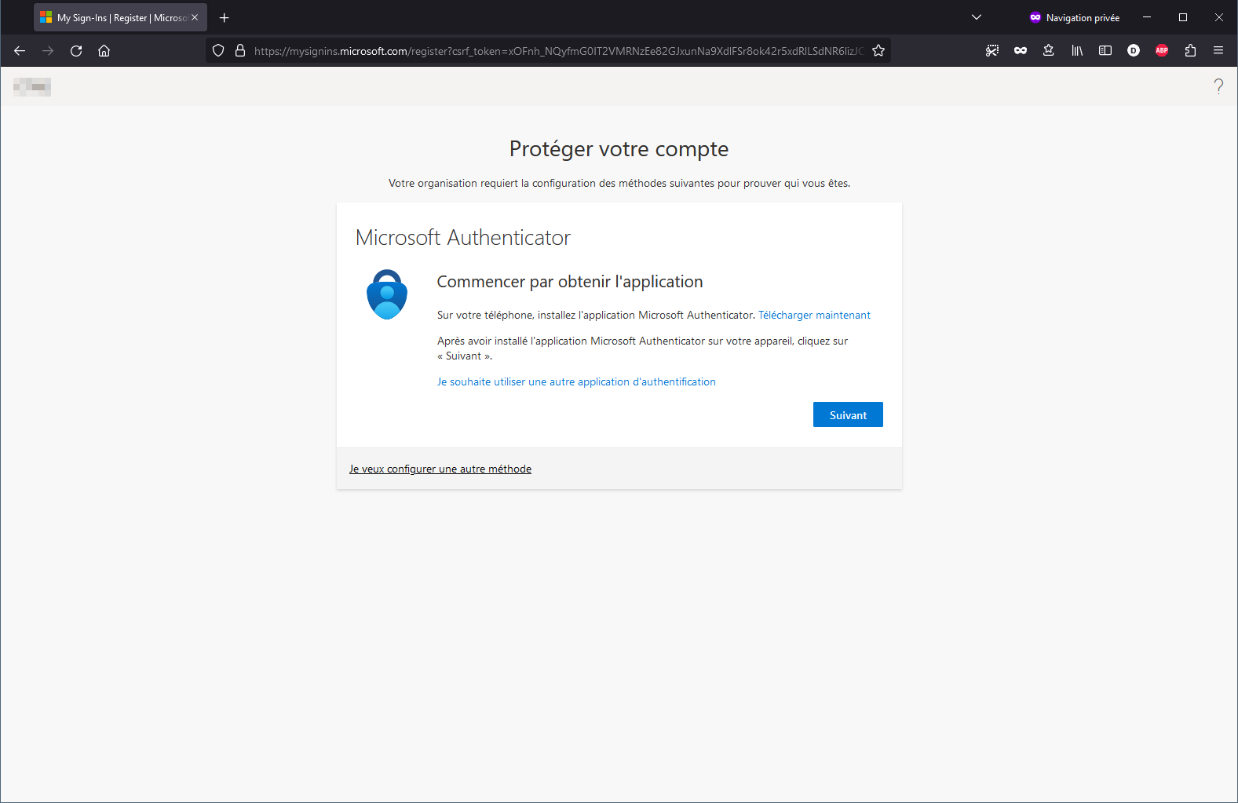Click the forward navigation arrow
This screenshot has width=1238, height=803.
point(48,51)
